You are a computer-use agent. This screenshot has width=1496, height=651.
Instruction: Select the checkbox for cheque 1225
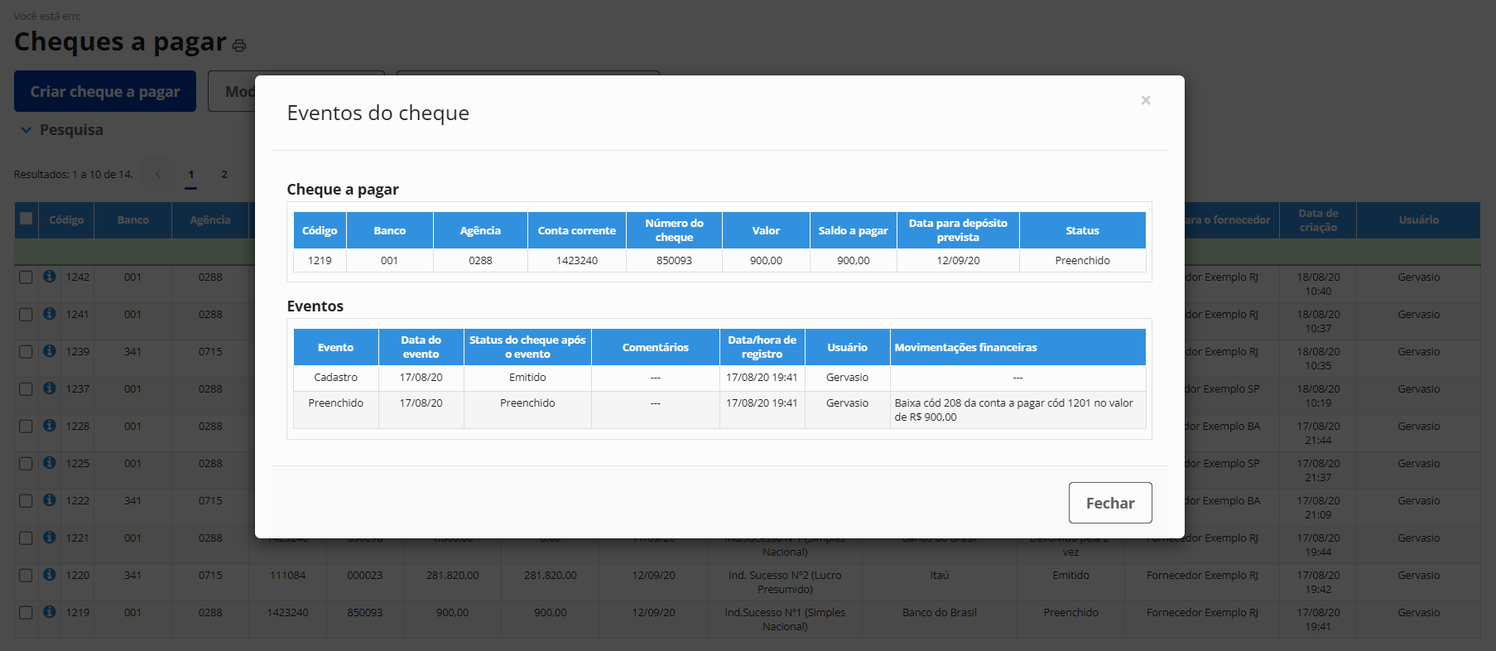click(26, 464)
